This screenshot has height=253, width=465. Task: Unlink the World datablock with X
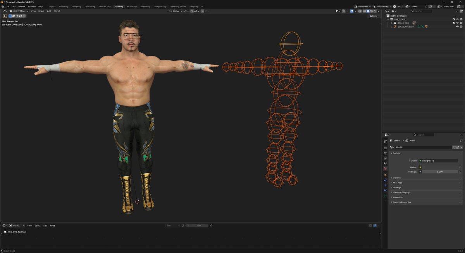[461, 147]
